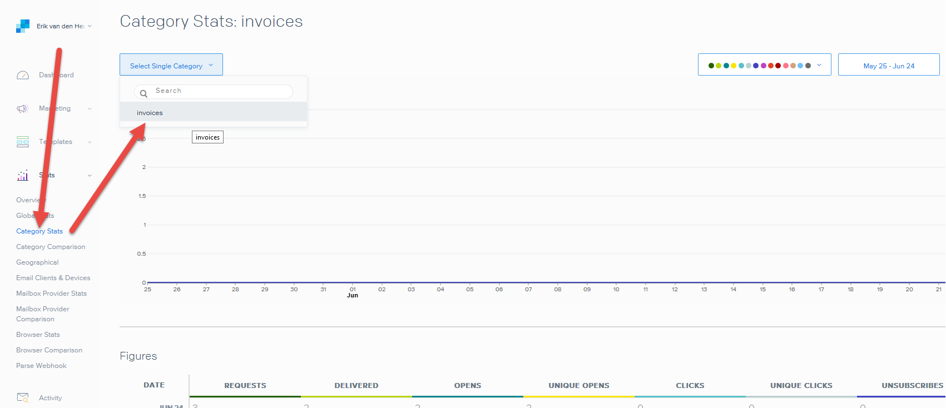Expand the Marketing menu chevron

tap(90, 109)
